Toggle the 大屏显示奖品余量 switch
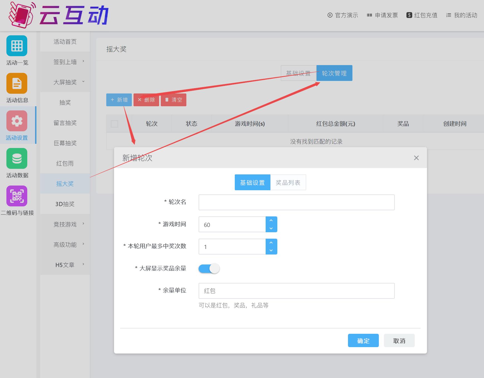Image resolution: width=484 pixels, height=378 pixels. pos(209,268)
